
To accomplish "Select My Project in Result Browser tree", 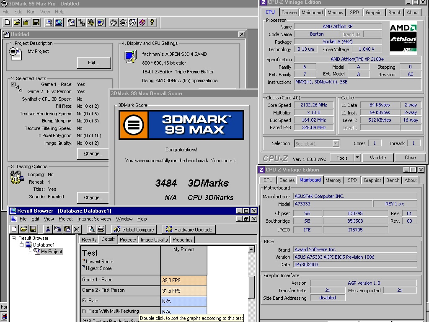I will [x=52, y=252].
